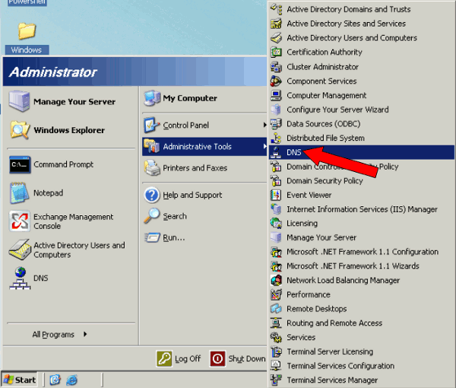This screenshot has width=456, height=388.
Task: Click the Start button
Action: pos(20,380)
